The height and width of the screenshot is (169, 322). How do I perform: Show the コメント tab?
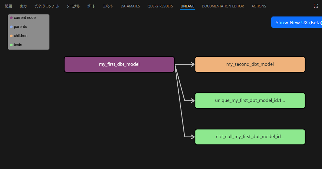click(x=108, y=6)
